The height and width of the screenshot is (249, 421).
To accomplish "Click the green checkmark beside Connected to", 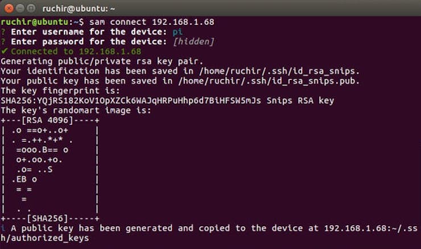I will (x=4, y=51).
